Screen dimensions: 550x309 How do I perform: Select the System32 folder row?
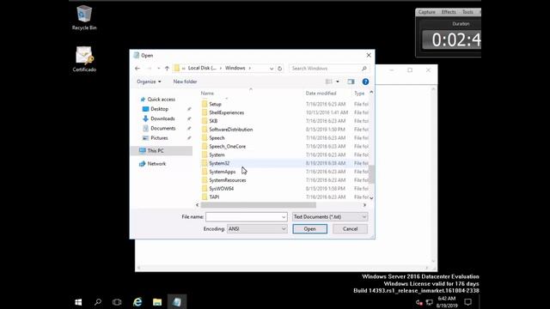tap(284, 163)
